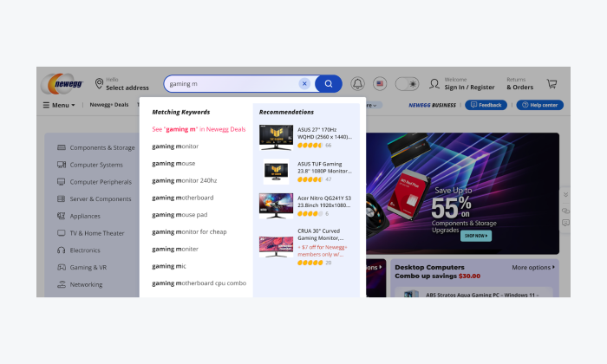Open Acer Nitro QG241Y thumbnail
The height and width of the screenshot is (364, 607).
coord(276,205)
